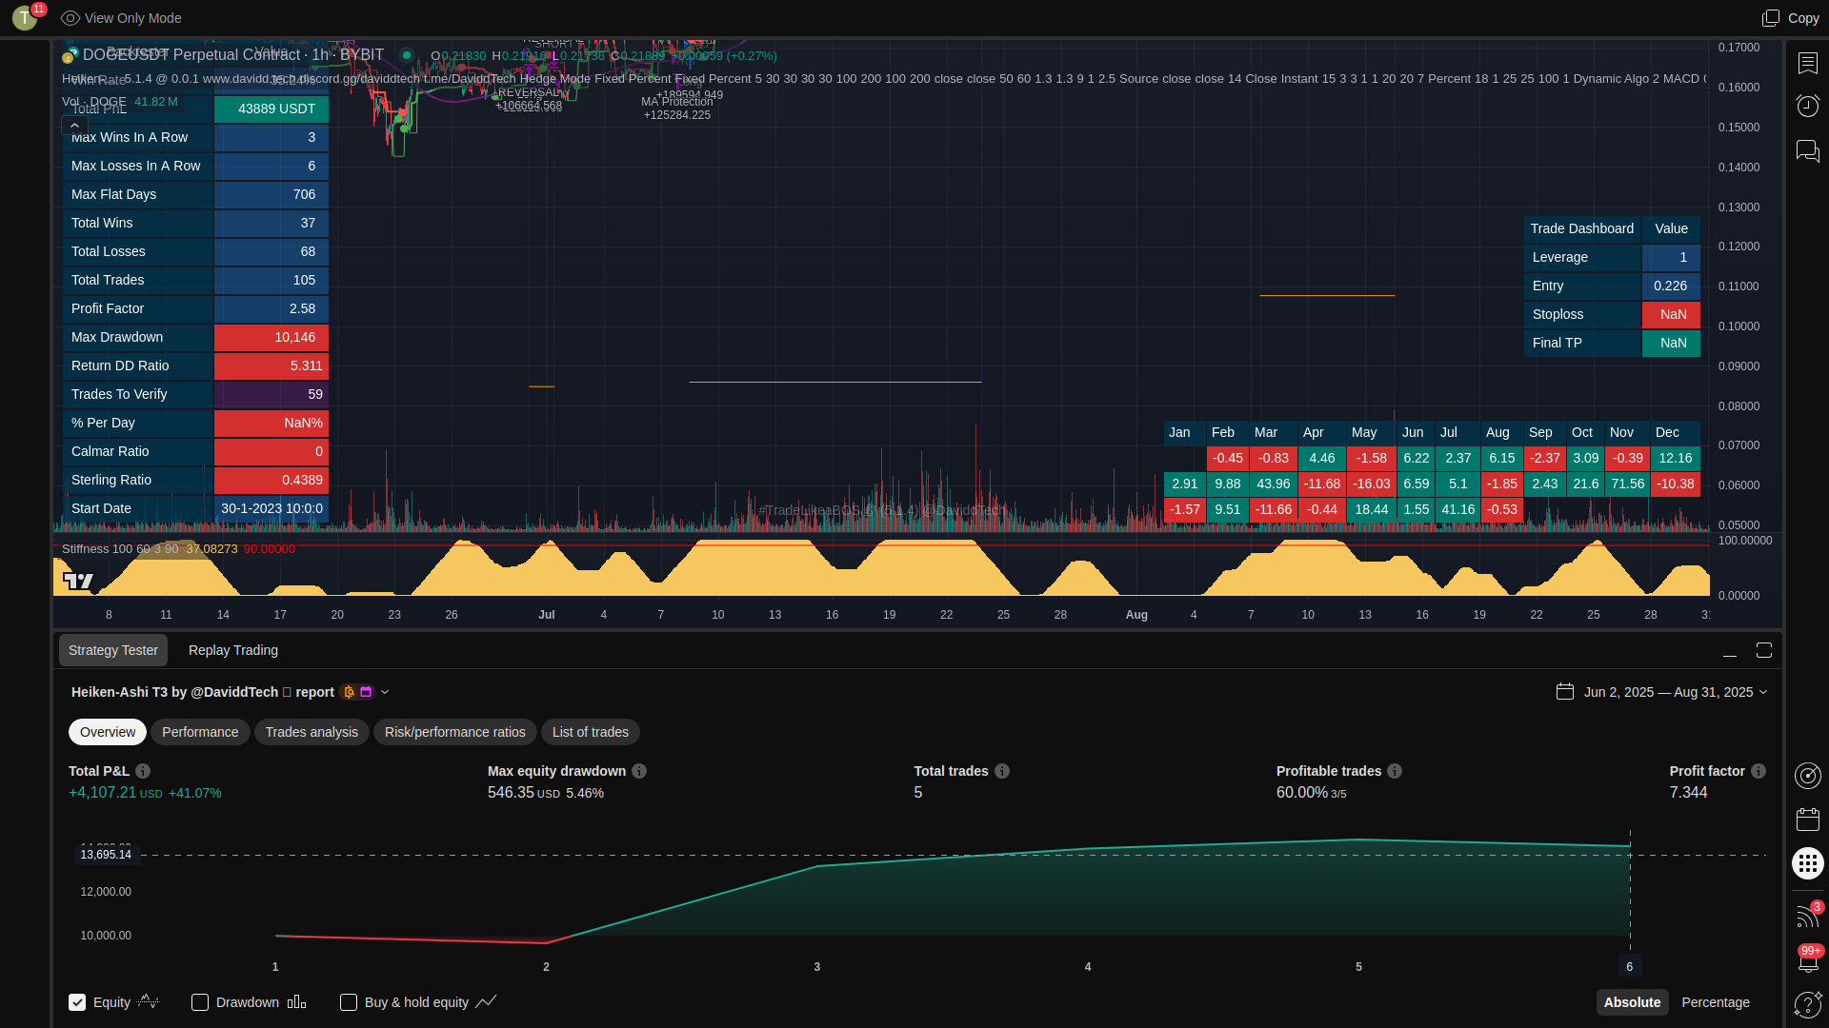Toggle the market status green indicator
The height and width of the screenshot is (1028, 1829).
click(x=407, y=55)
